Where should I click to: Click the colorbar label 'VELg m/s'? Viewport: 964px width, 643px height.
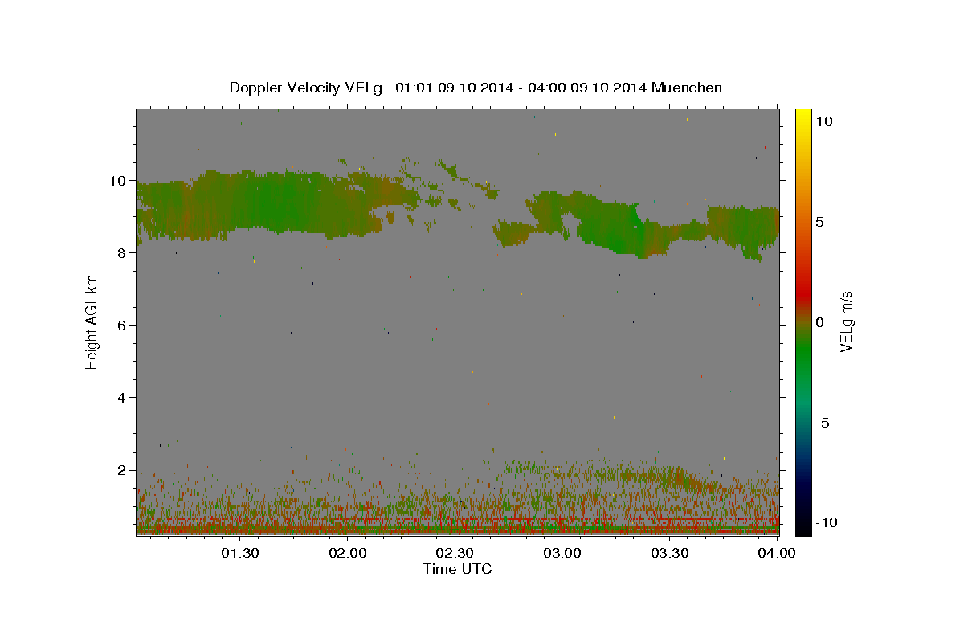(846, 321)
